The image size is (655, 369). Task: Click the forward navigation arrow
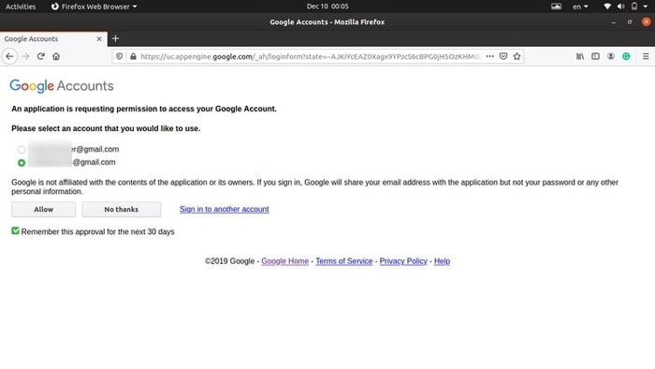point(25,56)
